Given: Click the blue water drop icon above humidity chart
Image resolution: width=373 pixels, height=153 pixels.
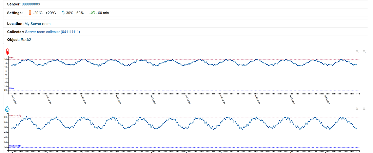Looking at the screenshot, I should [7, 109].
